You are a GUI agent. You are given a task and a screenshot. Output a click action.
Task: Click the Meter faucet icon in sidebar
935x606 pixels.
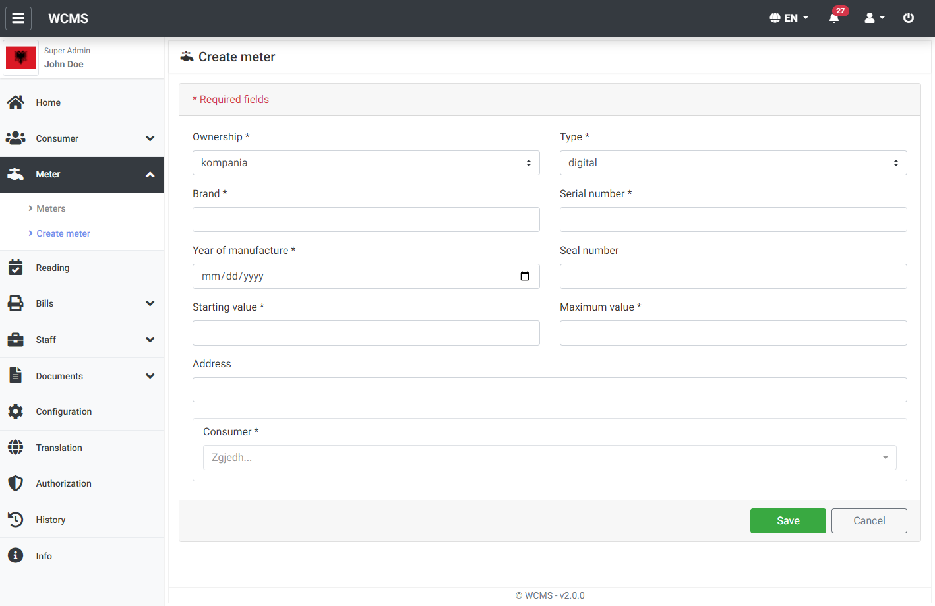(16, 175)
